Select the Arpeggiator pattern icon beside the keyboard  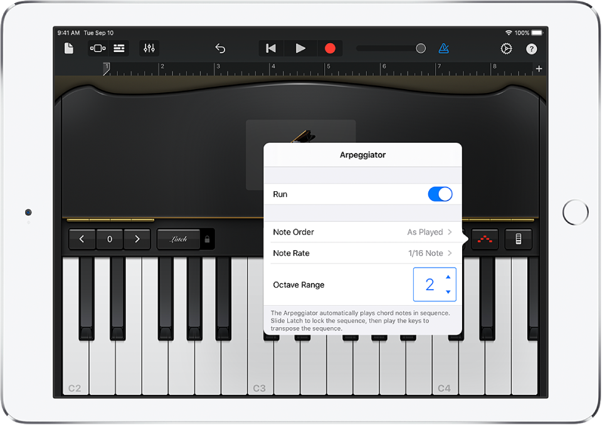[485, 239]
